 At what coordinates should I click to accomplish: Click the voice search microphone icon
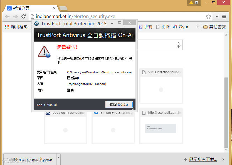click(x=179, y=45)
